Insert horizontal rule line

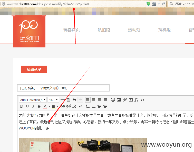pyautogui.click(x=63, y=100)
